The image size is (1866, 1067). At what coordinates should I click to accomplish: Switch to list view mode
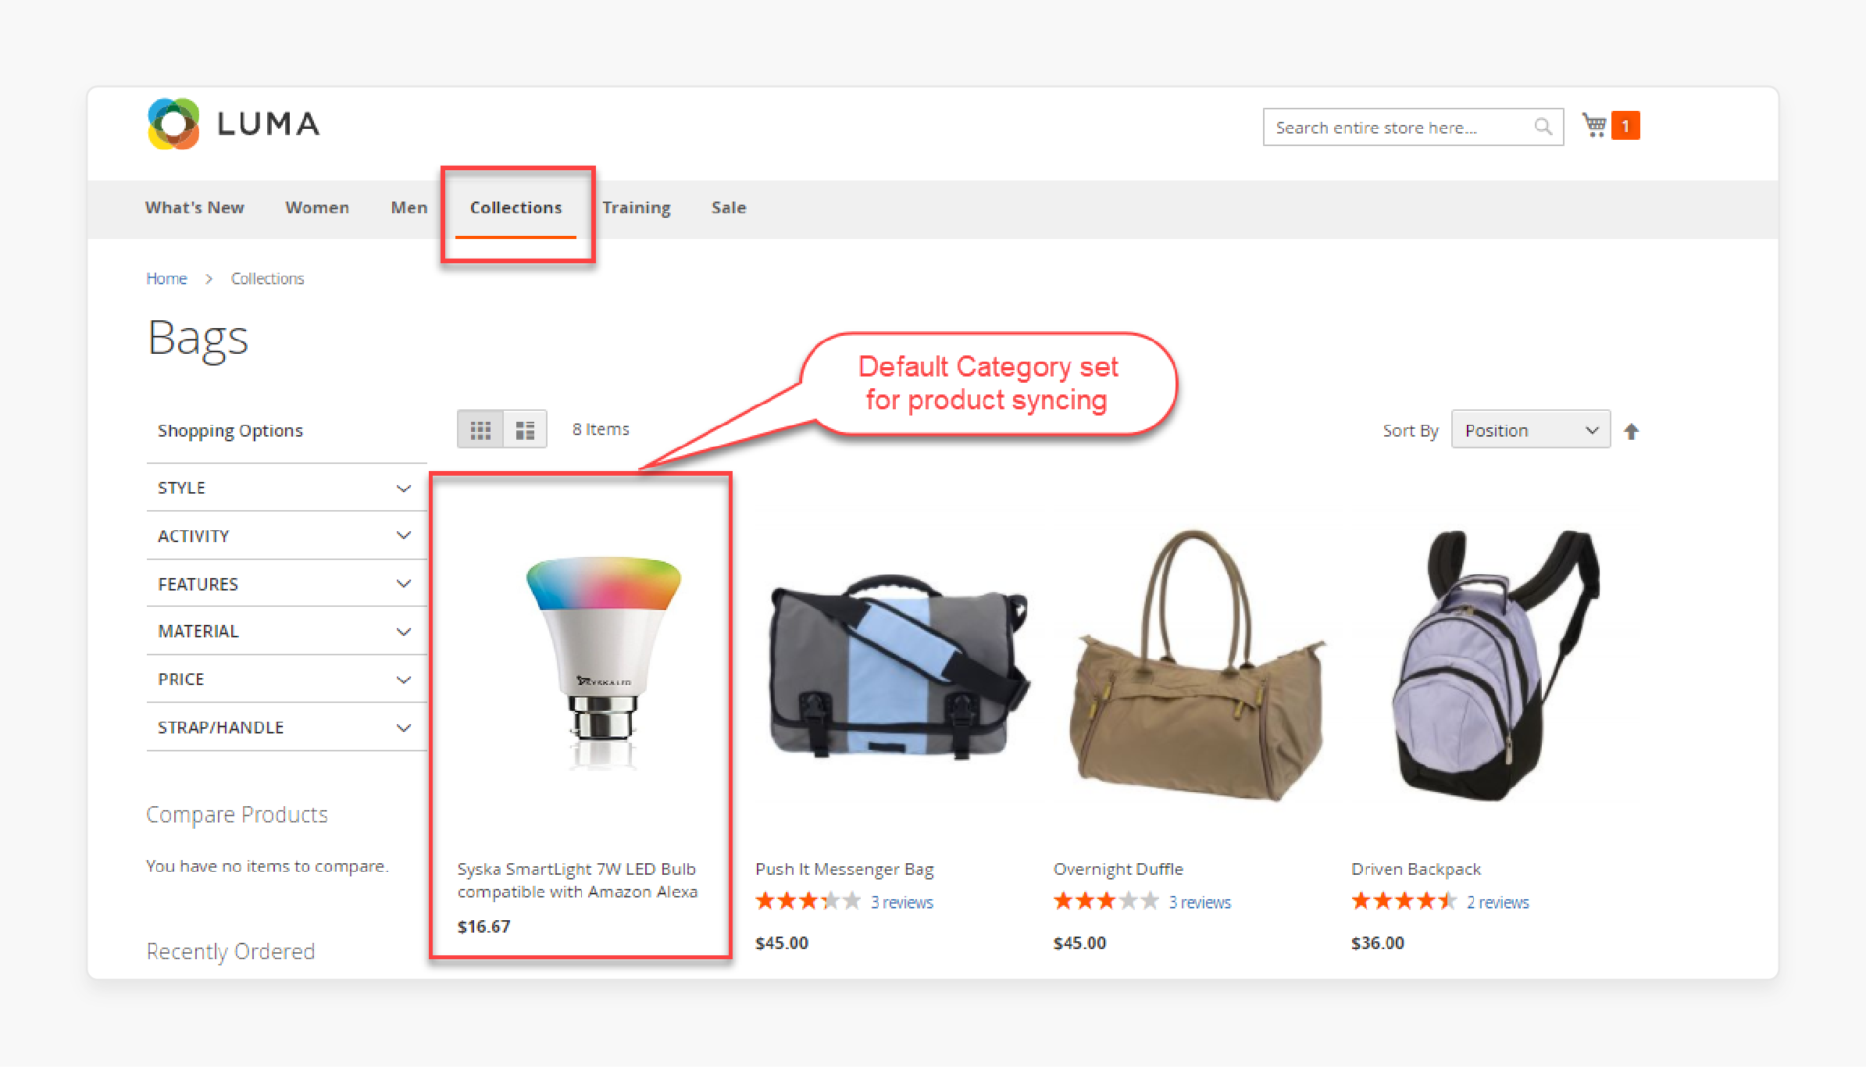pos(525,430)
